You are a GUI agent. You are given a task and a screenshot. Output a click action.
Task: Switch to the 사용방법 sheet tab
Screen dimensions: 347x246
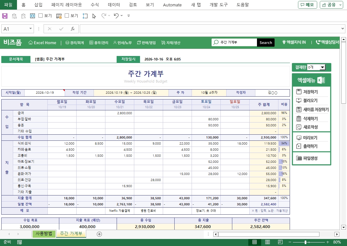(44, 234)
